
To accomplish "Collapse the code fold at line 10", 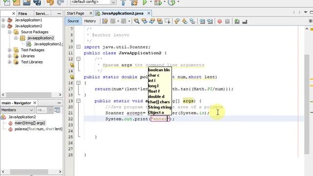I will click(x=78, y=47).
